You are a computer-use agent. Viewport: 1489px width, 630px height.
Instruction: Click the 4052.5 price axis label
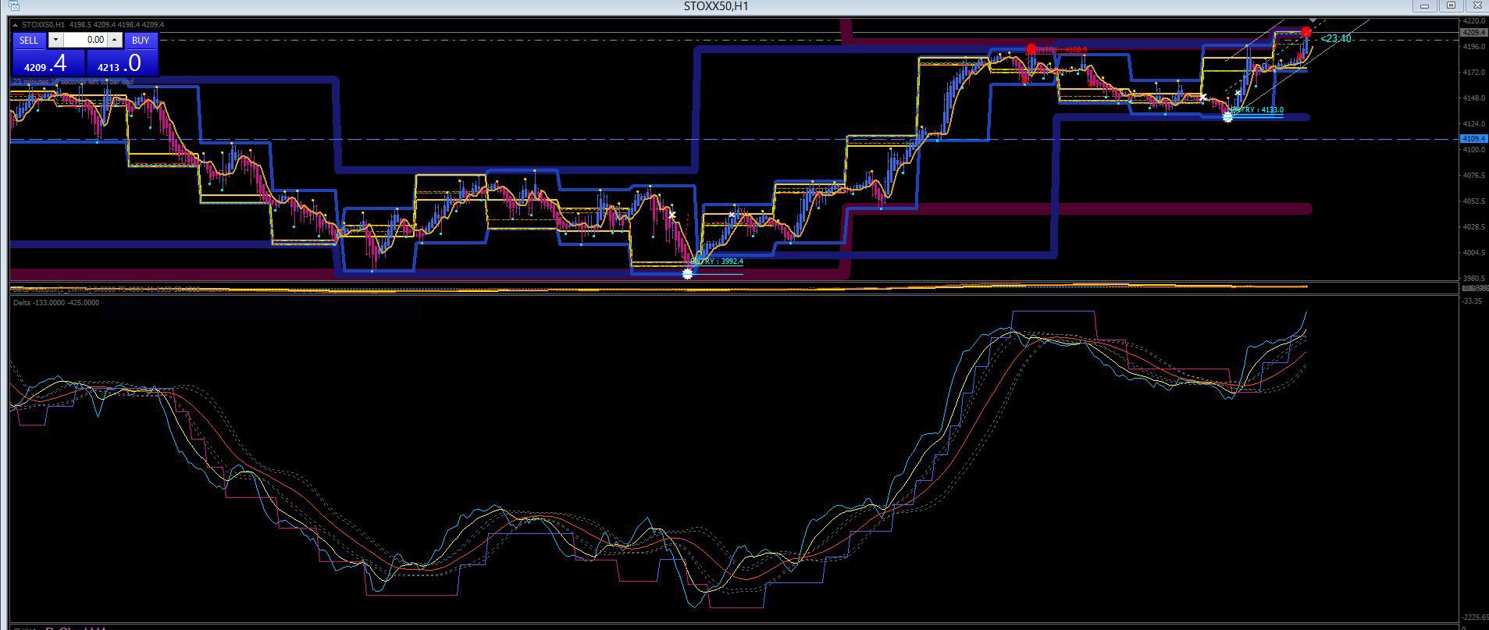[1474, 201]
